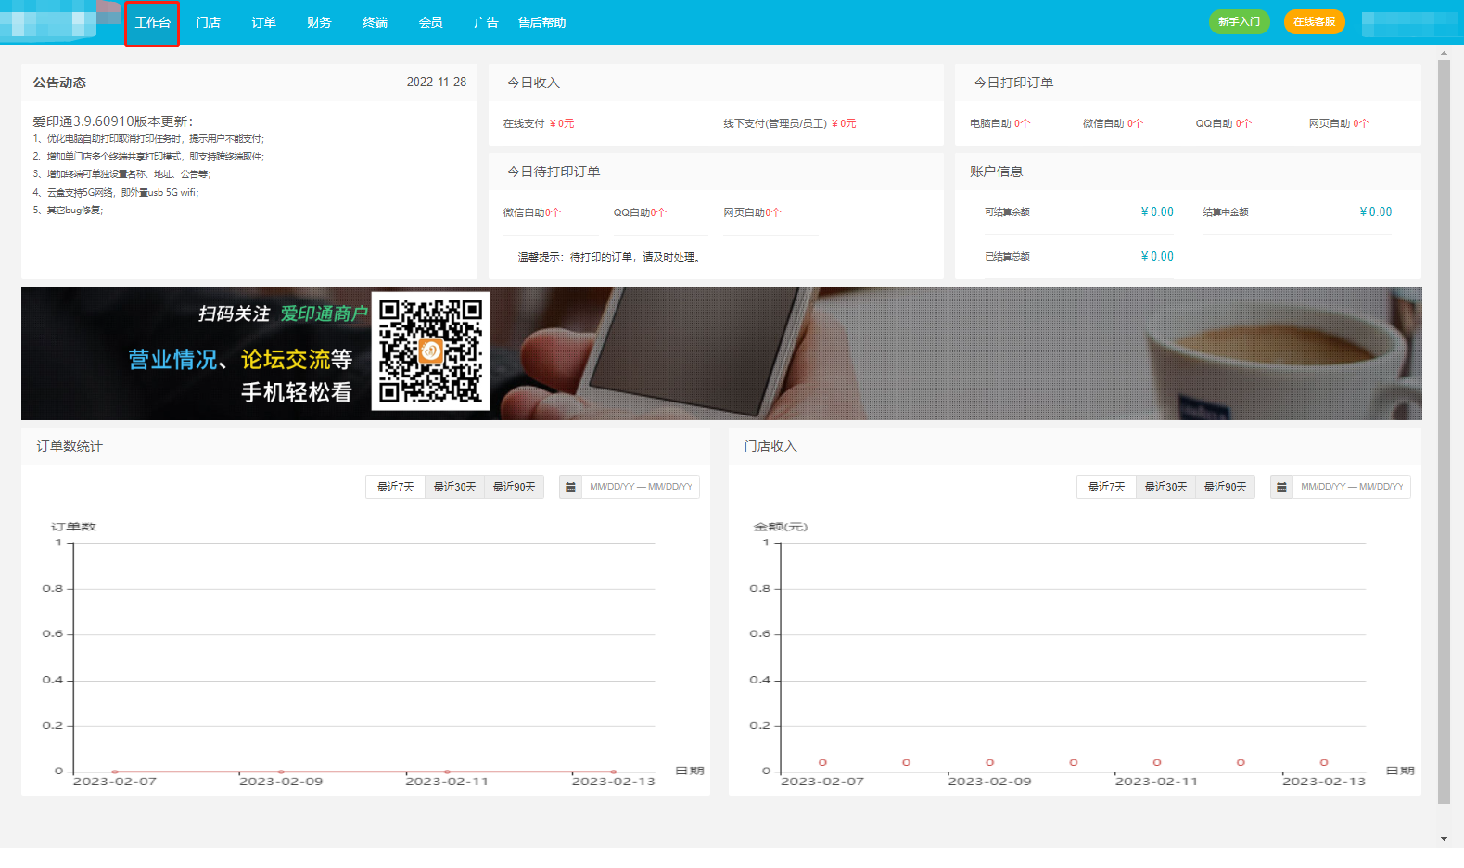The image size is (1464, 868).
Task: Click the 爱印通商户 banner text
Action: (324, 313)
